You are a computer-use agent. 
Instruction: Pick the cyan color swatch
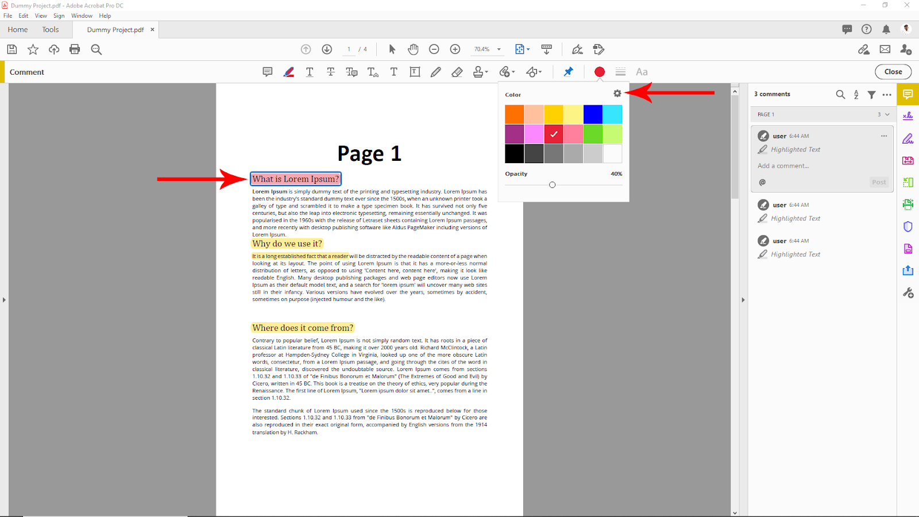tap(612, 114)
